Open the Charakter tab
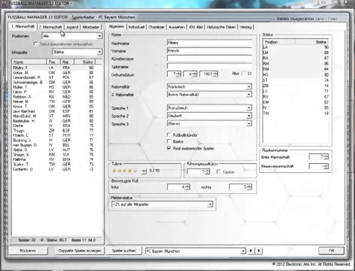The height and width of the screenshot is (271, 355). [156, 27]
